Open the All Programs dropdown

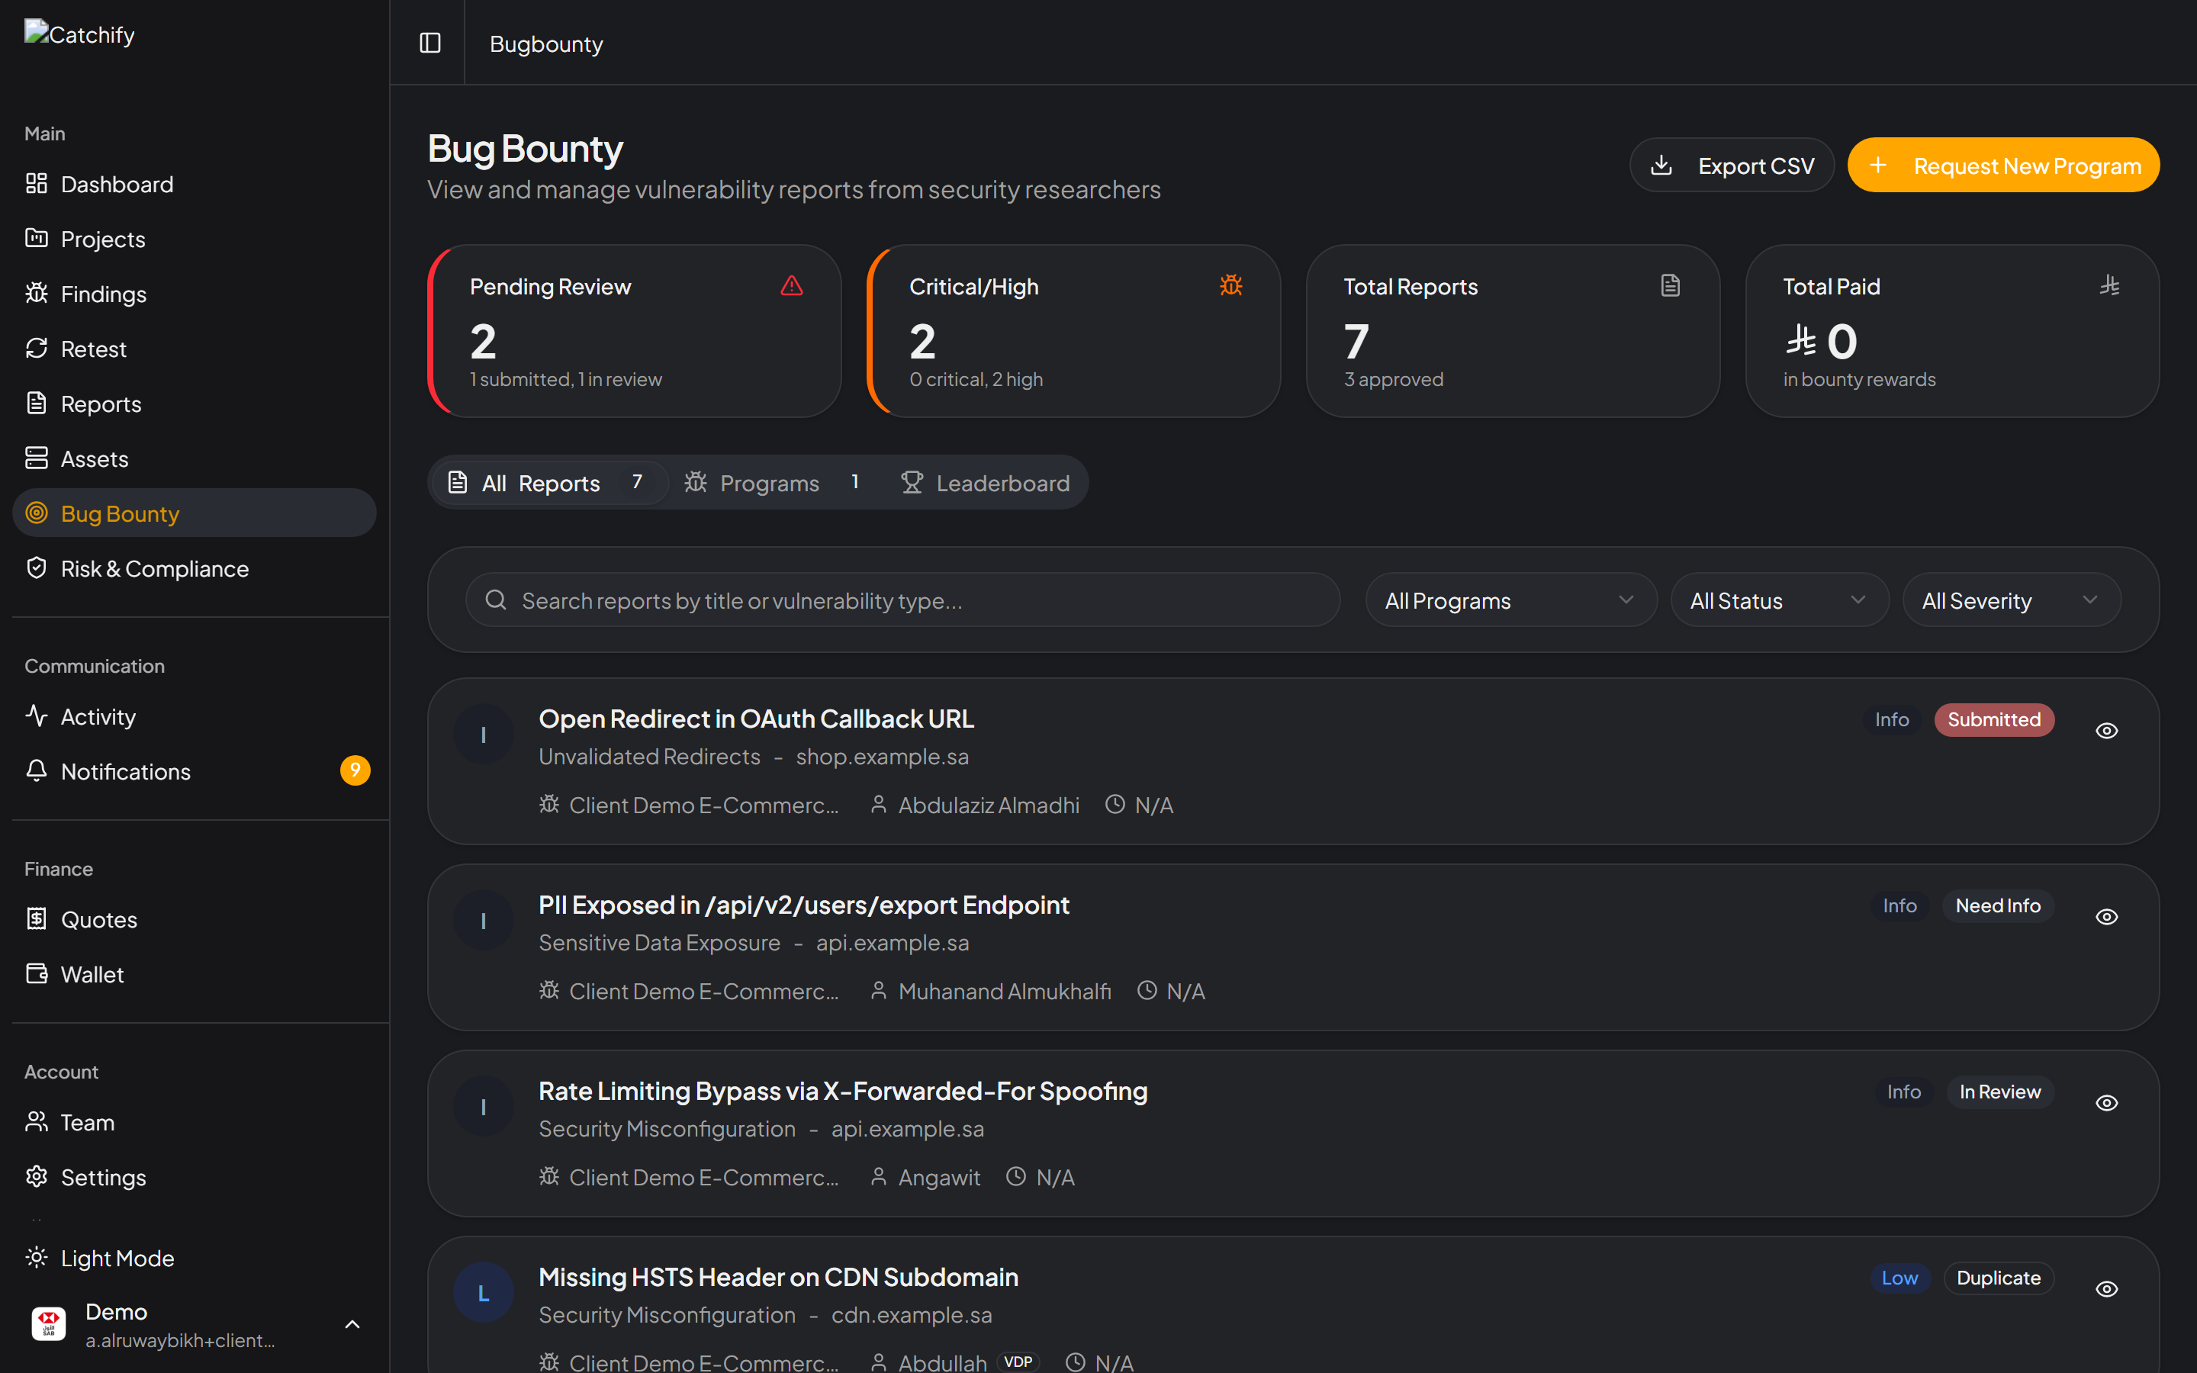[x=1510, y=600]
